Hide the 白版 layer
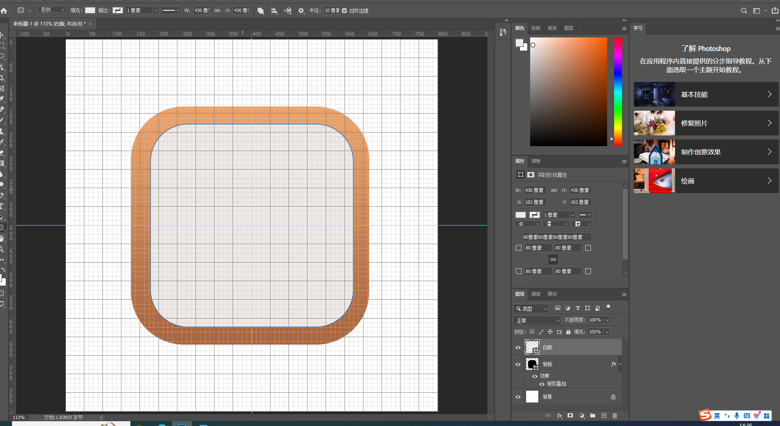780x426 pixels. [x=518, y=347]
